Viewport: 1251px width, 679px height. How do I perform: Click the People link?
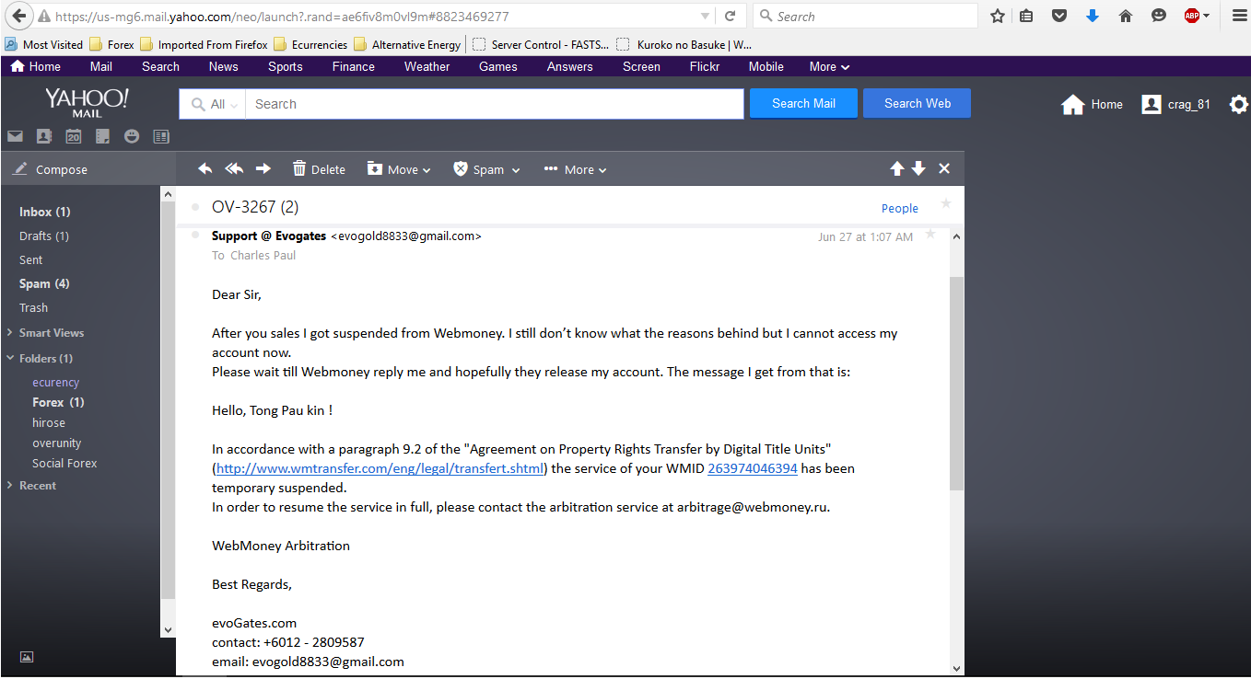click(x=899, y=208)
